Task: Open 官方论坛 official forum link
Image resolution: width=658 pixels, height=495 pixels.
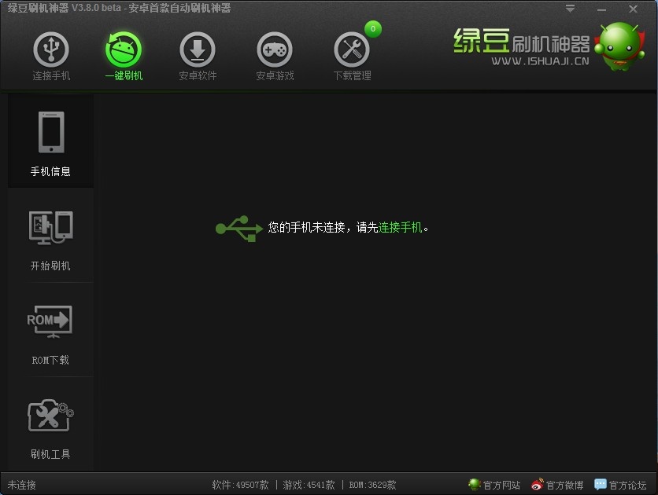Action: coord(627,485)
